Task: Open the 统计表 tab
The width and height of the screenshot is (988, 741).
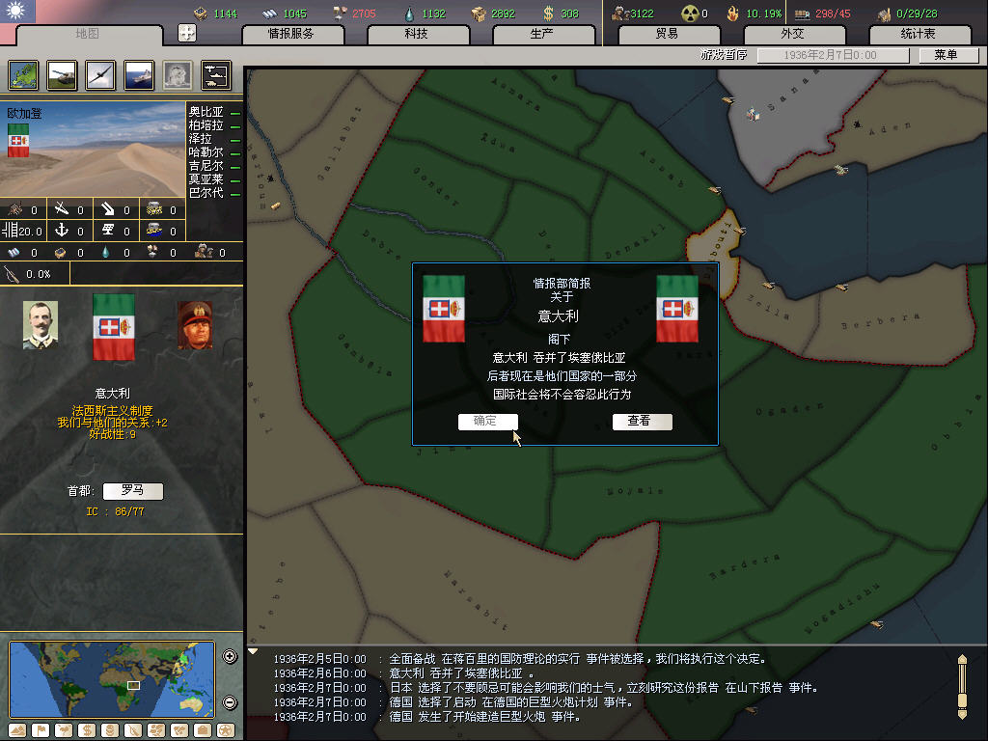Action: [919, 34]
